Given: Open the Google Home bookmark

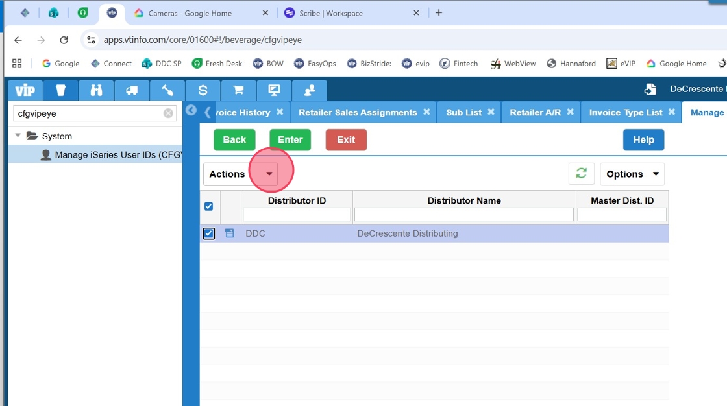Looking at the screenshot, I should tap(676, 64).
